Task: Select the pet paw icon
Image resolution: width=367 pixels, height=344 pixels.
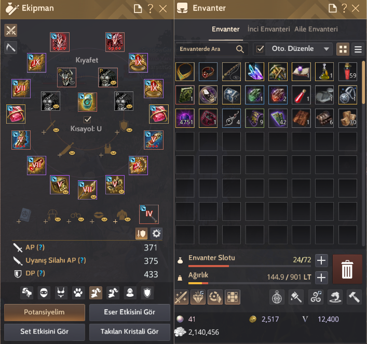Action: (x=78, y=293)
